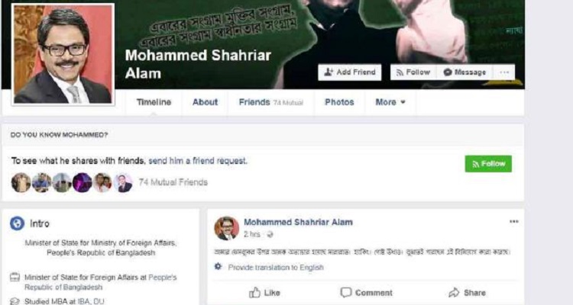Like the post with thumbs-up icon

pyautogui.click(x=254, y=293)
